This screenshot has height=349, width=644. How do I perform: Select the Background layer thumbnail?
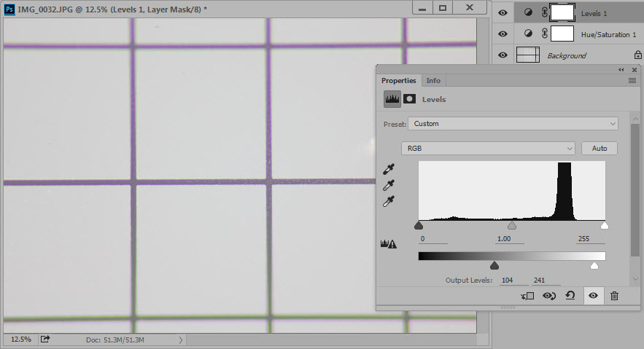click(x=528, y=55)
